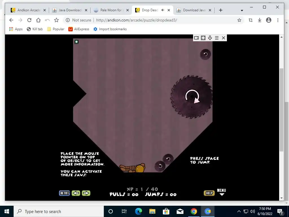Click the undo closed tab icon
The height and width of the screenshot is (217, 289).
point(47,20)
